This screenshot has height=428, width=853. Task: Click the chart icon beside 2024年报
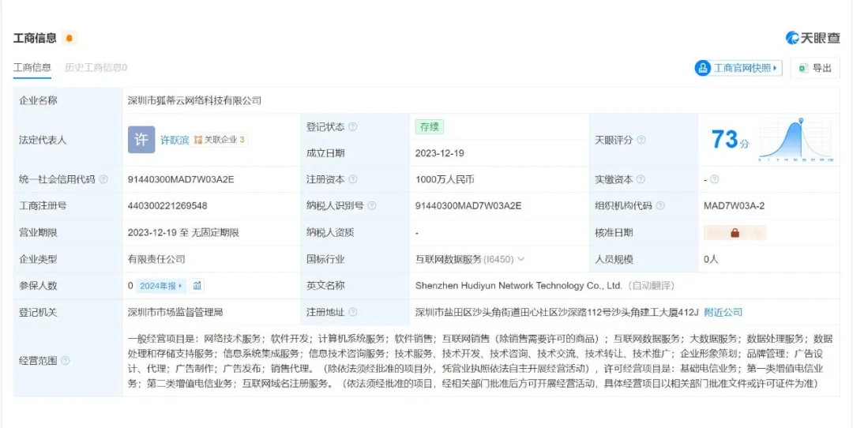click(x=197, y=286)
